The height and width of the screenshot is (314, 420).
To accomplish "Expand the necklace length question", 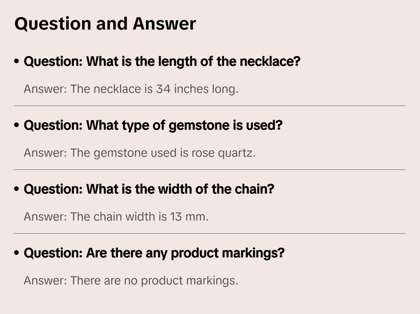I will pos(162,61).
